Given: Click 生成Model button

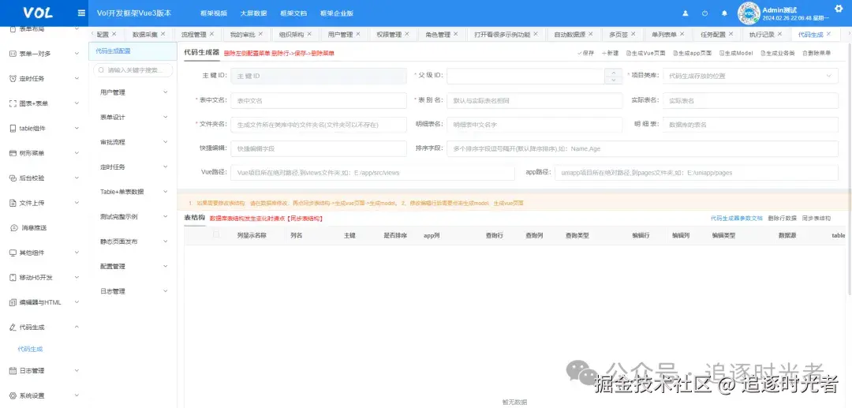Looking at the screenshot, I should (x=736, y=53).
